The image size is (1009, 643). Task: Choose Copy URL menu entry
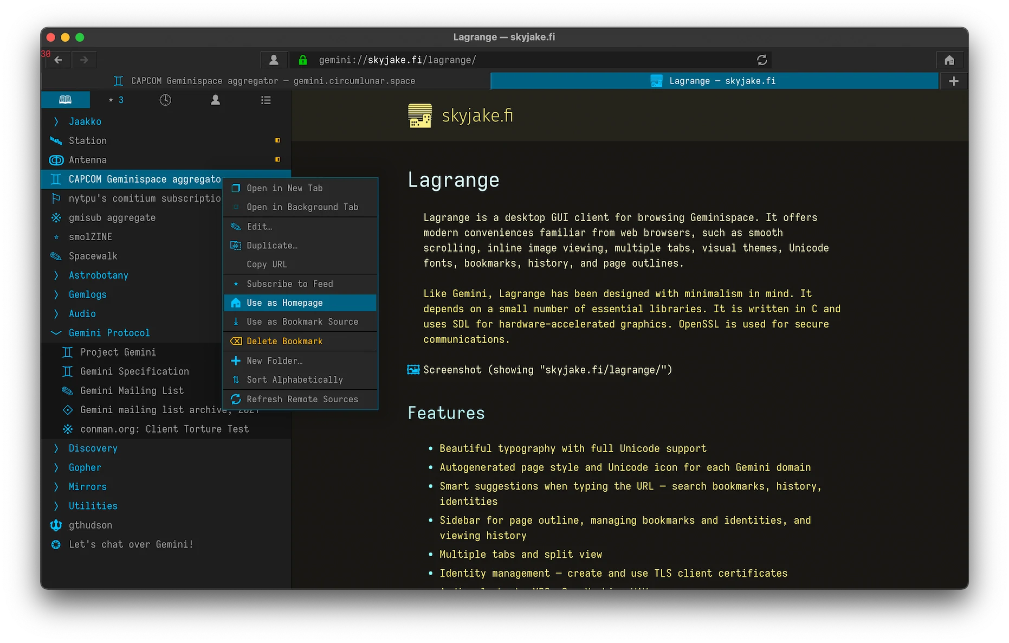point(300,265)
